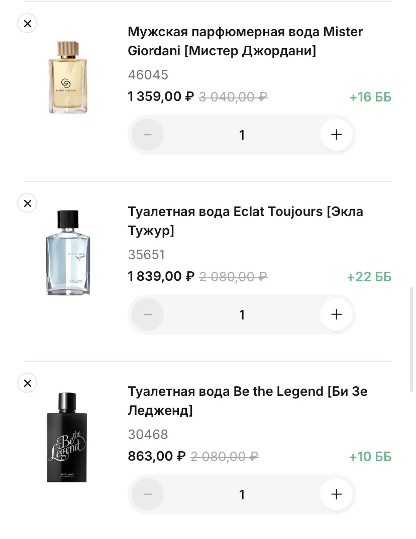416x539 pixels.
Task: Remove Be the Legend from cart
Action: click(27, 383)
